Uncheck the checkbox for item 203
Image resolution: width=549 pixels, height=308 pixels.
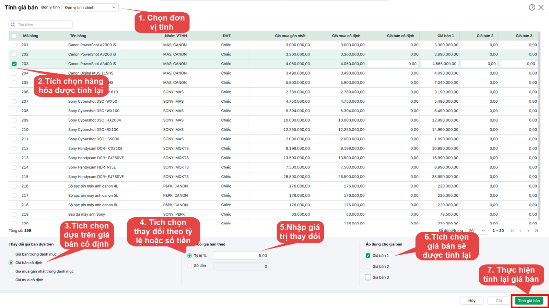[14, 64]
